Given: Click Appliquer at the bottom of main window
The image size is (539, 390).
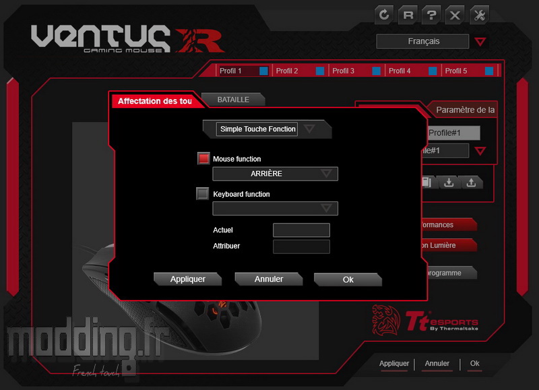Looking at the screenshot, I should pyautogui.click(x=394, y=364).
